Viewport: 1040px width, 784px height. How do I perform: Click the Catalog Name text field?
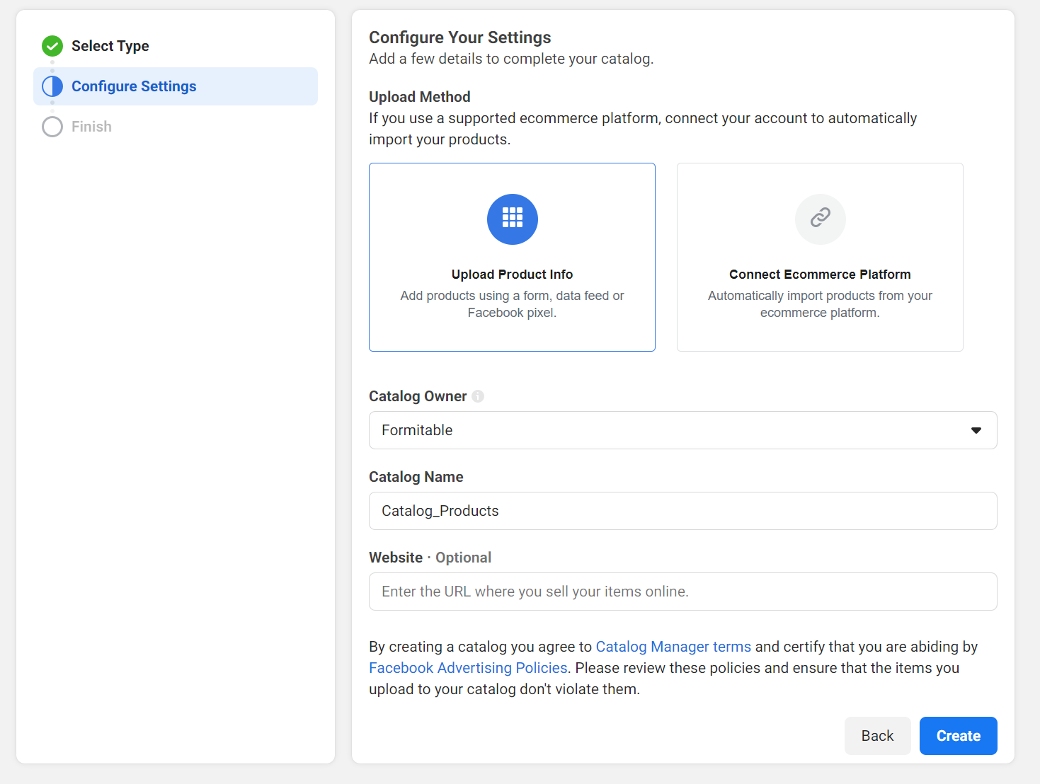pos(682,511)
